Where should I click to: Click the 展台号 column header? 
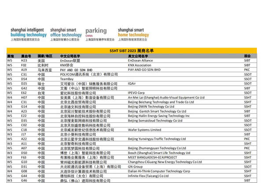(x=26, y=56)
